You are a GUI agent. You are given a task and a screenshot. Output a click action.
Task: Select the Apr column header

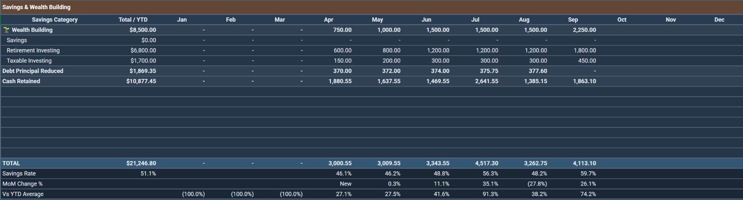click(329, 20)
